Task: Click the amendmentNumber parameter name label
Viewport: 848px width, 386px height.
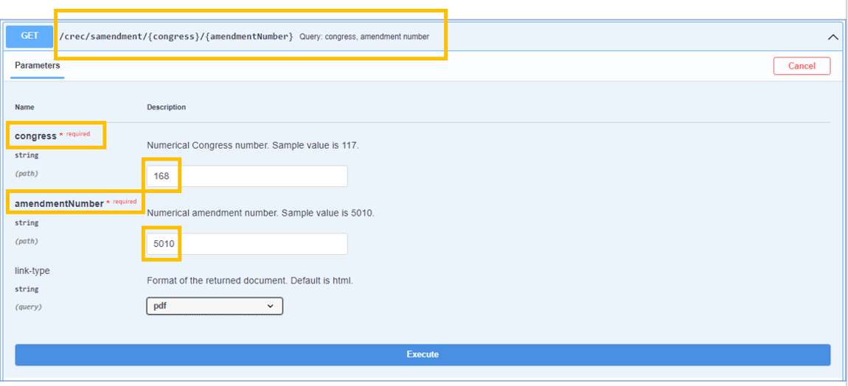Action: coord(59,203)
